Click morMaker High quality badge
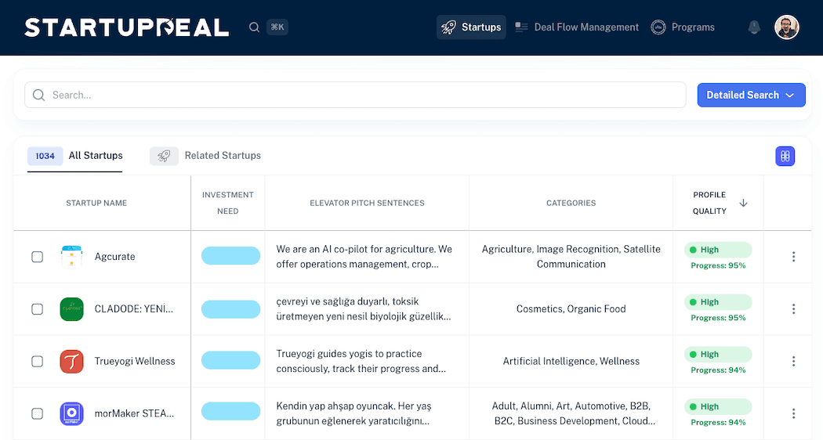This screenshot has width=823, height=440. tap(718, 406)
